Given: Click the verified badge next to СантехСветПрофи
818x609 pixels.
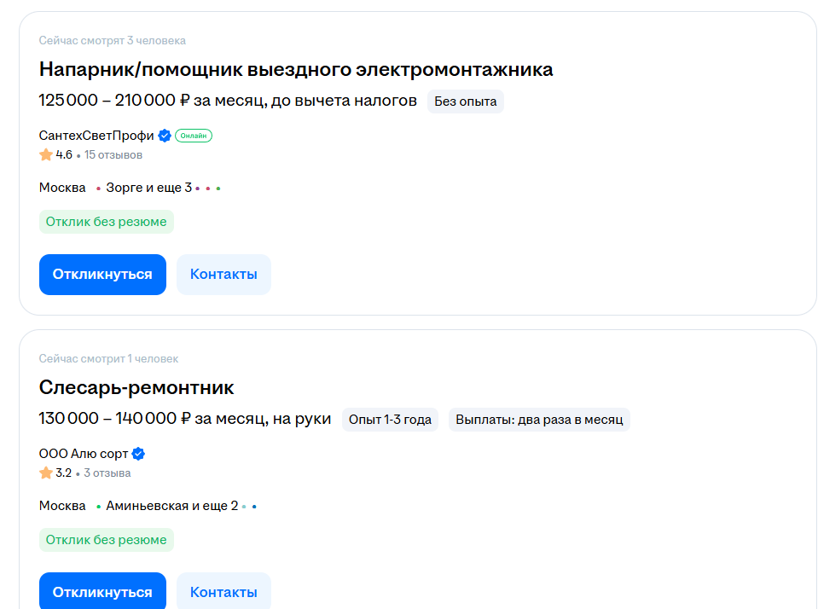Looking at the screenshot, I should pos(165,136).
